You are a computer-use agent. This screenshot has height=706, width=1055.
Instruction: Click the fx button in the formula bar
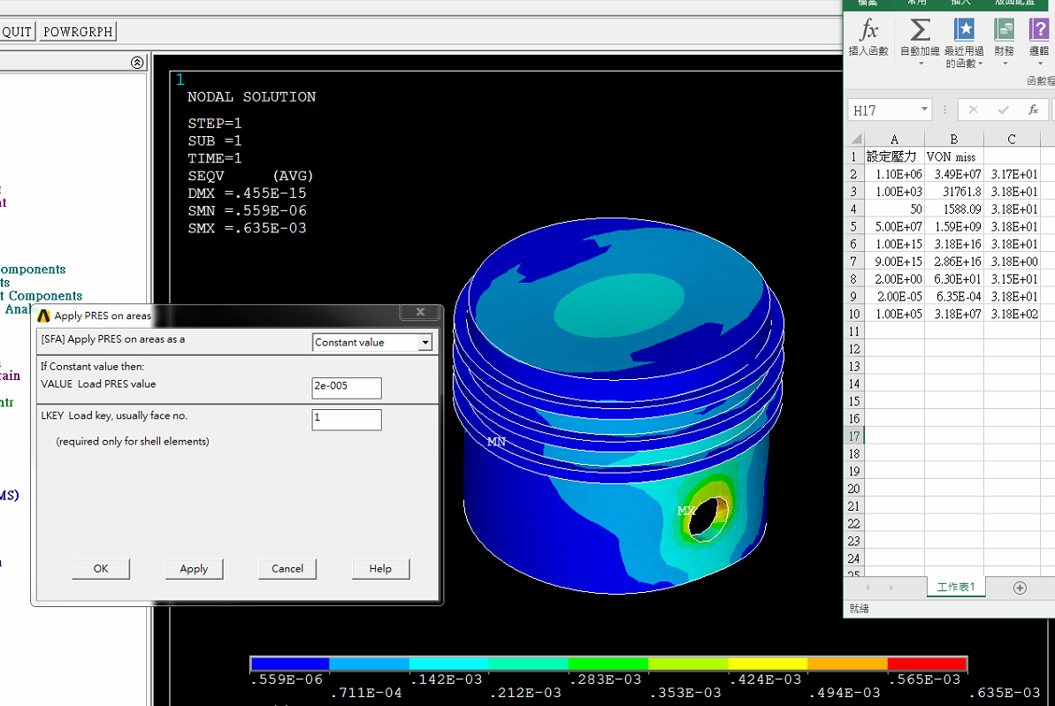click(1032, 110)
